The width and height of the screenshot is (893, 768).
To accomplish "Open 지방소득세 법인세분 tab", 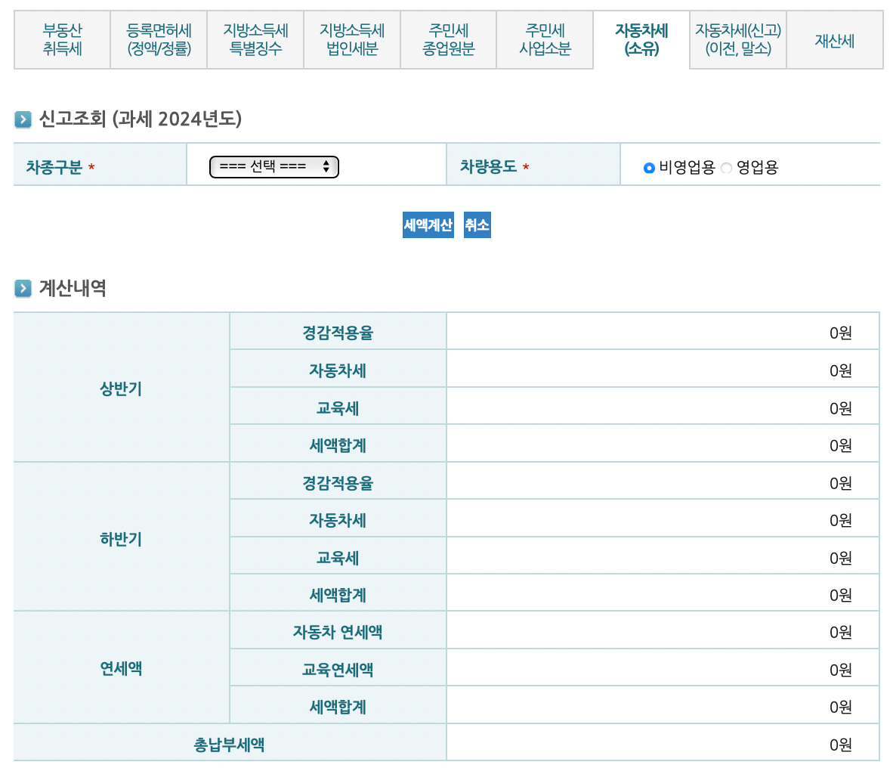I will coord(352,40).
